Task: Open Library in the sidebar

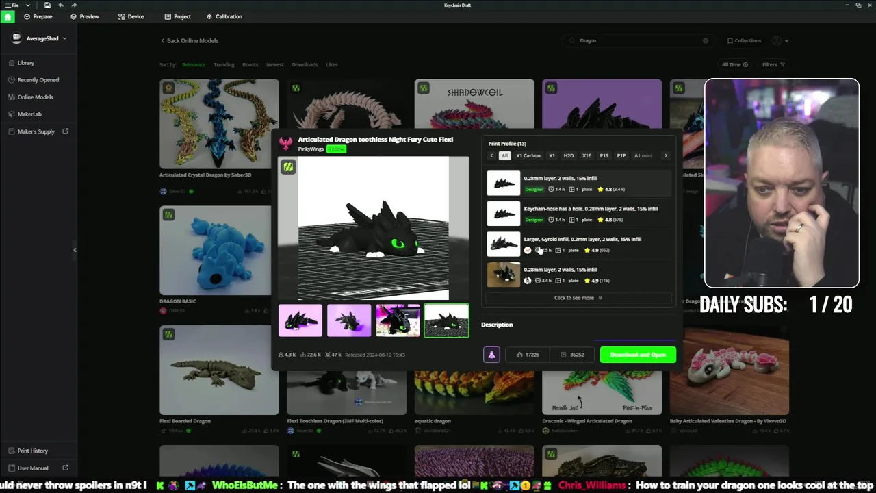Action: 21,63
